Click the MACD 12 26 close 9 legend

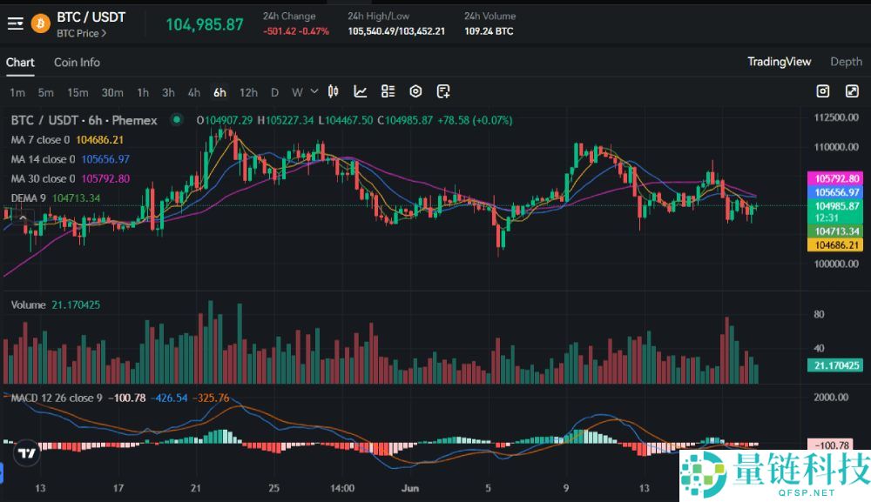coord(57,398)
